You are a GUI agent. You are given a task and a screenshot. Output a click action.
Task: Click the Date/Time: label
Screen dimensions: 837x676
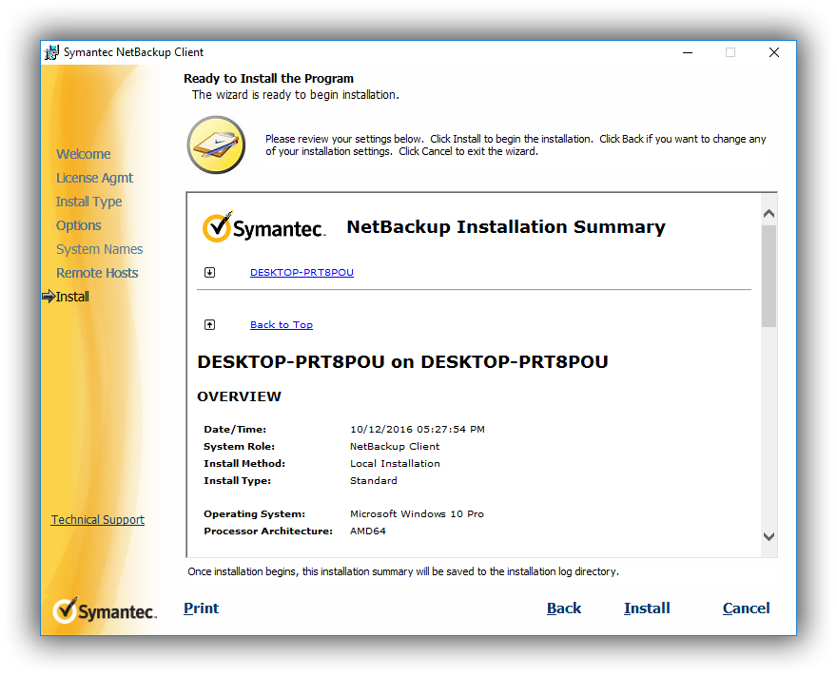235,430
